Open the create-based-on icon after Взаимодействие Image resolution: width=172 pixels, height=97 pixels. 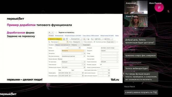coord(85,39)
